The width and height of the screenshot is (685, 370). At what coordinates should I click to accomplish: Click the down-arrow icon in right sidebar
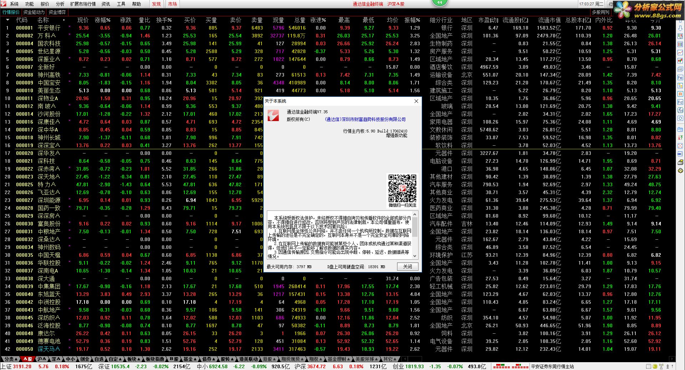point(680,28)
